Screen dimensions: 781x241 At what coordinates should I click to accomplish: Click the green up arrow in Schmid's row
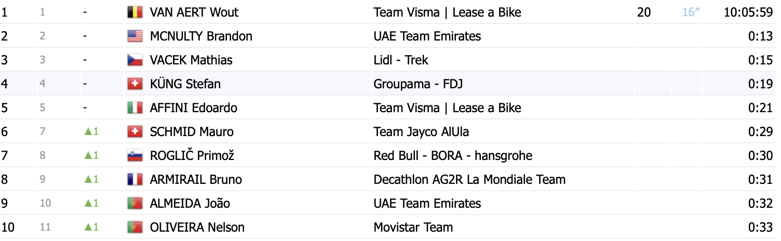pyautogui.click(x=87, y=132)
